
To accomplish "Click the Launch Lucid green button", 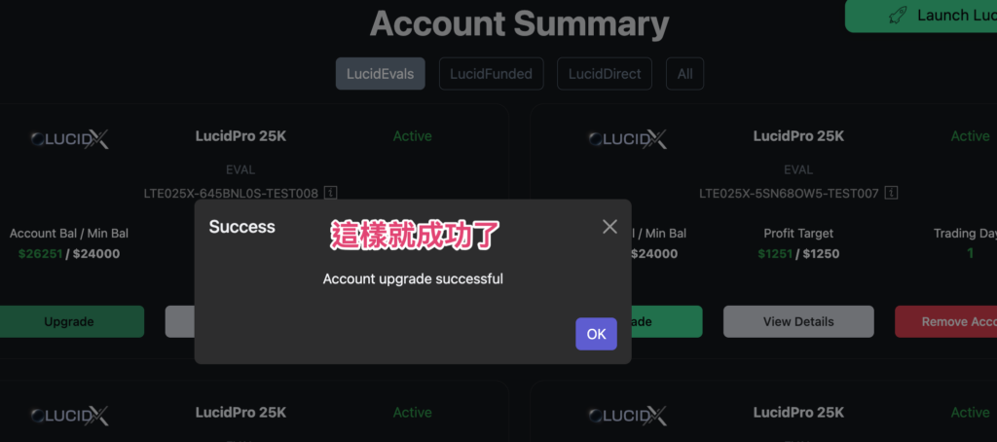I will (x=921, y=16).
